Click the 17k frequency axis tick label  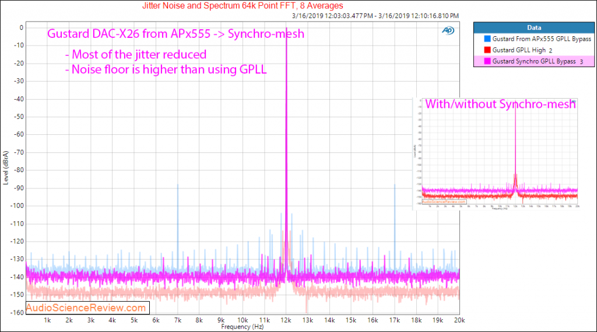point(395,320)
